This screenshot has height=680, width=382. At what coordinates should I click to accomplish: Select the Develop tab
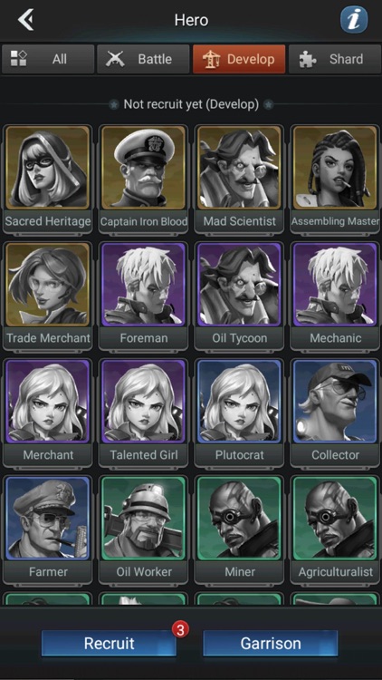coord(239,59)
